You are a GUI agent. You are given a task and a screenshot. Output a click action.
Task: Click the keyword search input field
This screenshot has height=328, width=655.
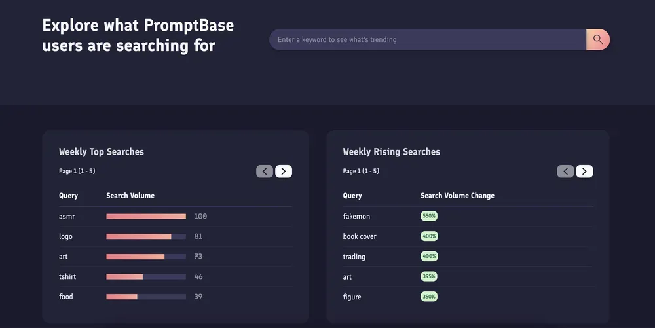[x=427, y=39]
